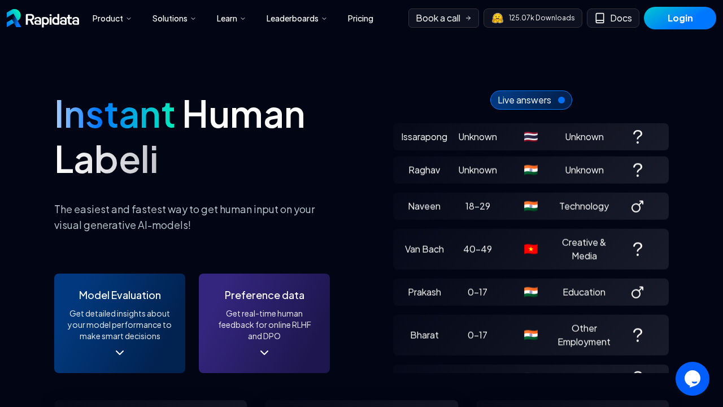The height and width of the screenshot is (407, 723).
Task: Click the Book a call button
Action: click(443, 18)
